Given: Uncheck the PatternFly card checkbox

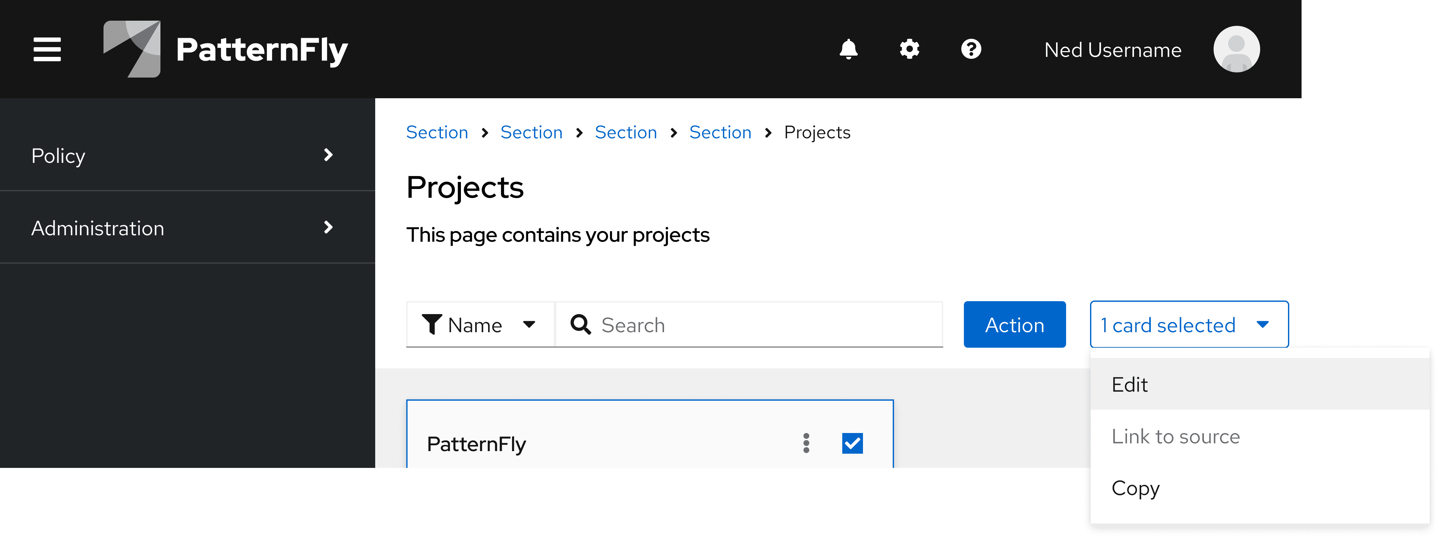Looking at the screenshot, I should coord(852,443).
